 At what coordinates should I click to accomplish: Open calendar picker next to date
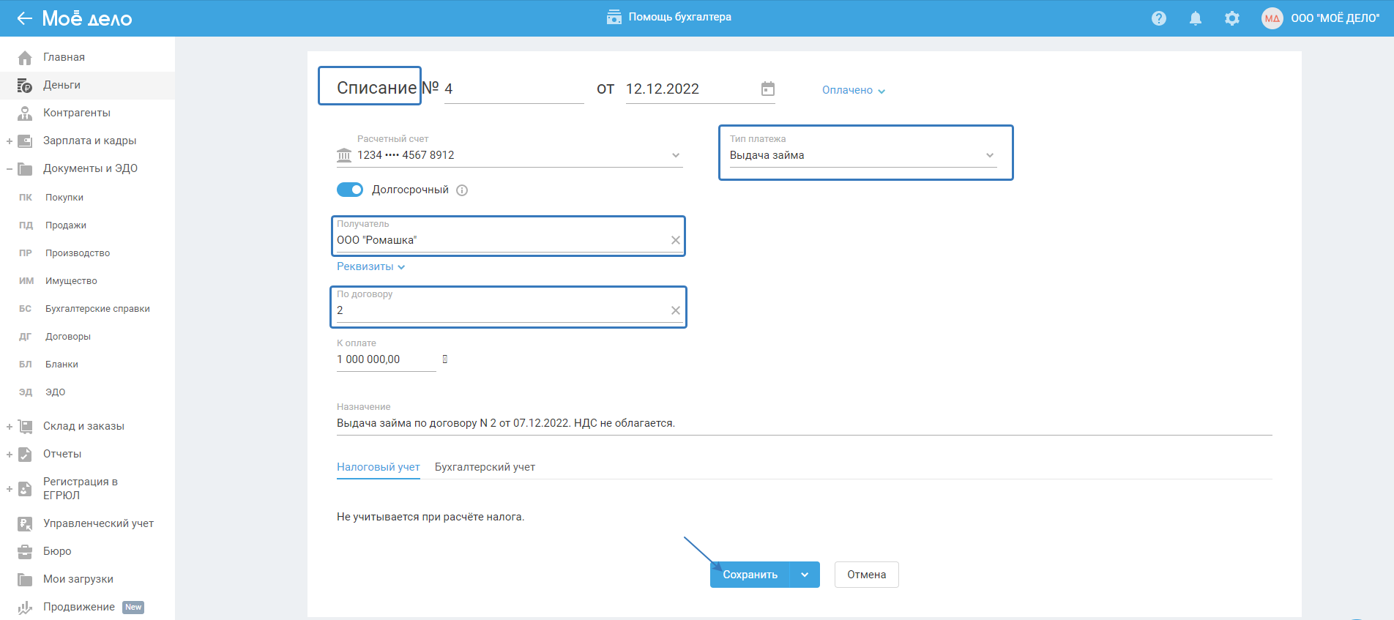click(767, 89)
